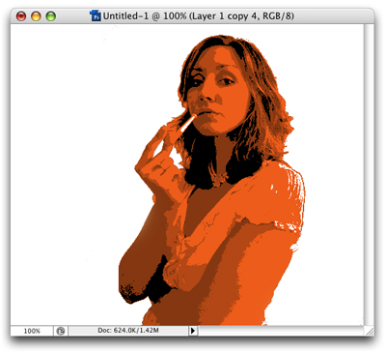Click the Photoshop document icon in title bar

pos(96,15)
